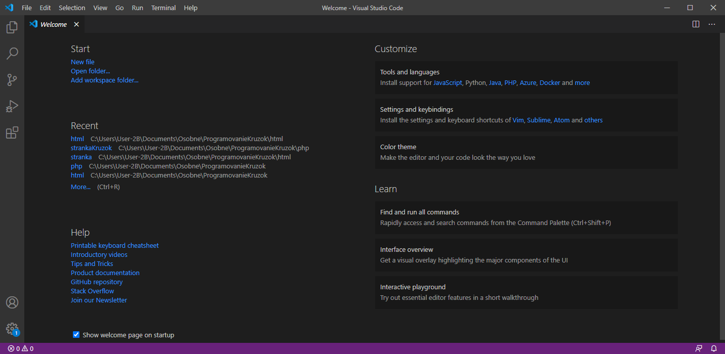The height and width of the screenshot is (354, 725).
Task: Open Stack Overflow link
Action: 92,291
